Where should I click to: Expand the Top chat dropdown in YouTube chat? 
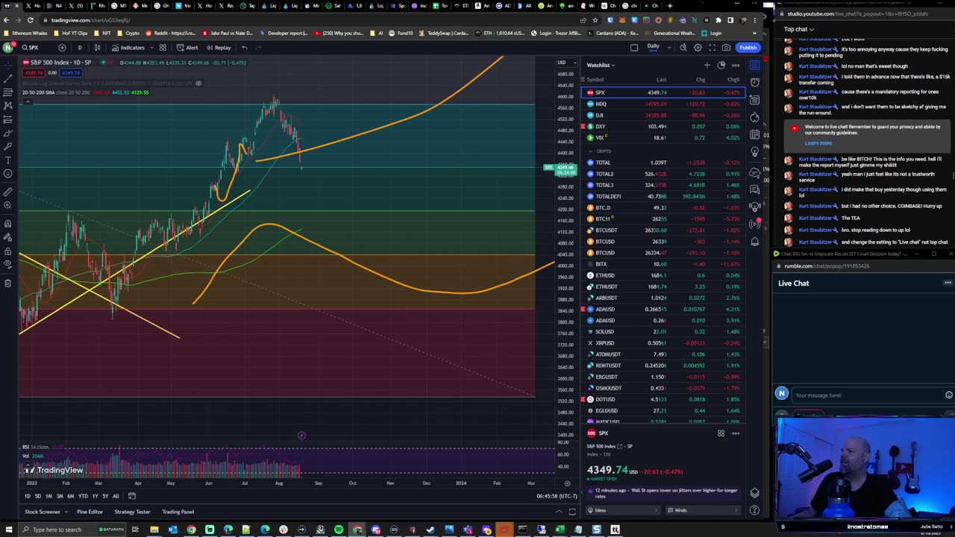click(798, 29)
